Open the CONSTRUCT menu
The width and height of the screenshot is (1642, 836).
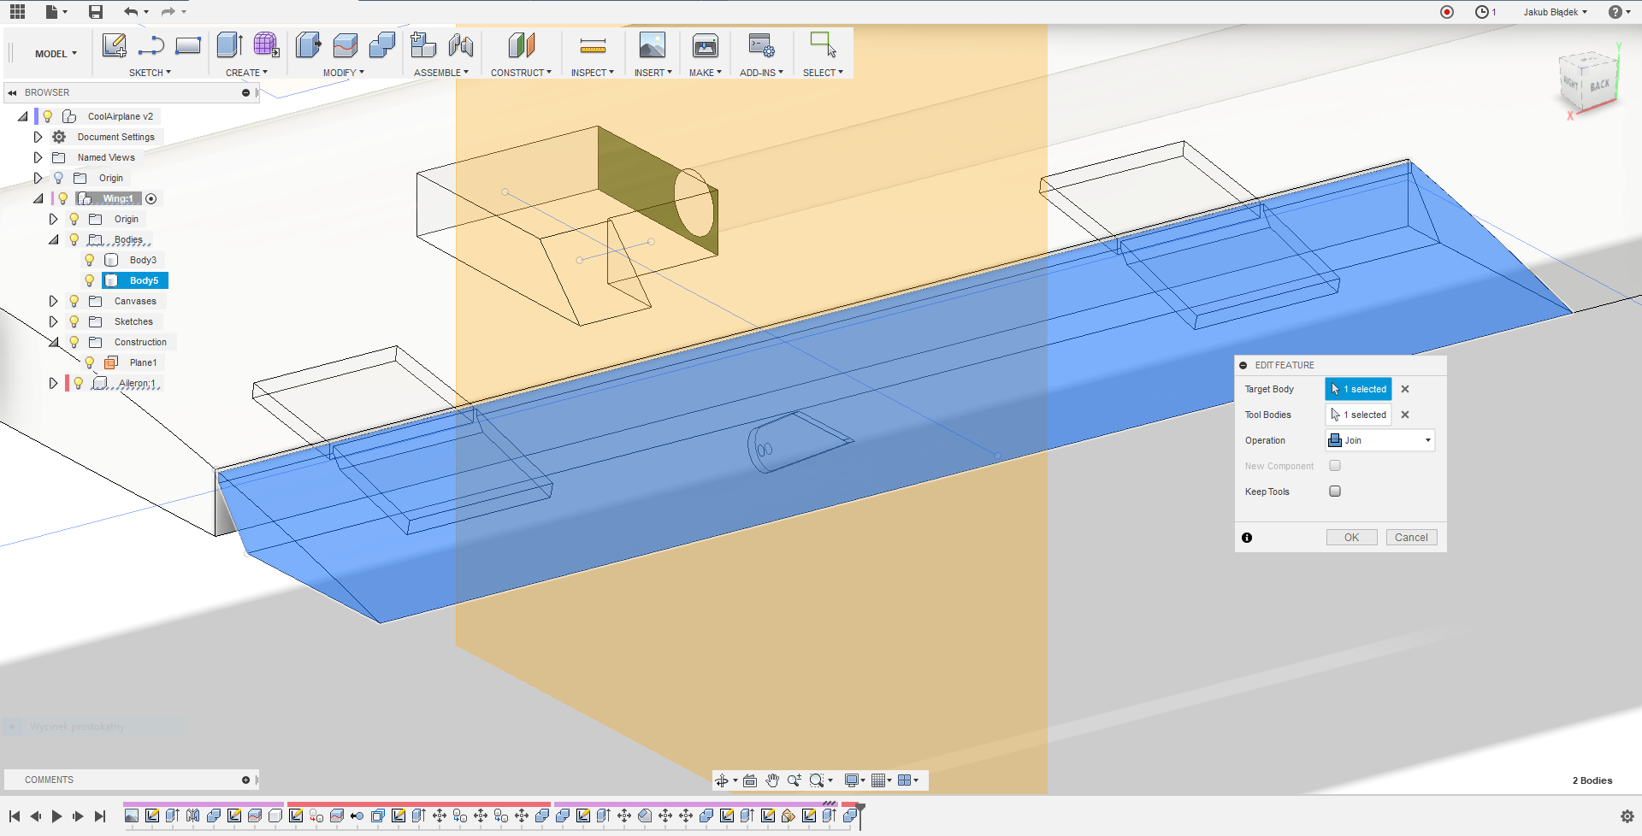click(521, 73)
